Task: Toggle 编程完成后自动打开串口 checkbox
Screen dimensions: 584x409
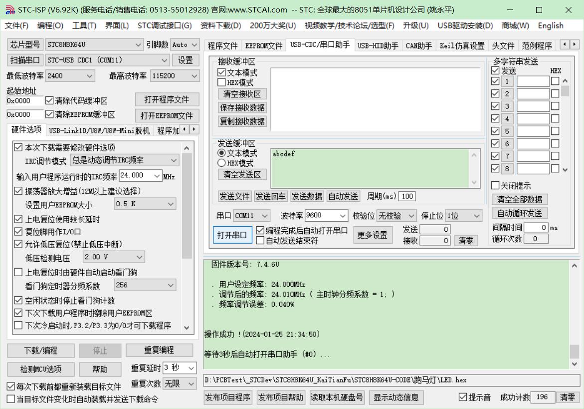Action: [x=260, y=230]
